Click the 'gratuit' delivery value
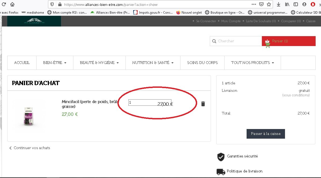 [x=304, y=91]
